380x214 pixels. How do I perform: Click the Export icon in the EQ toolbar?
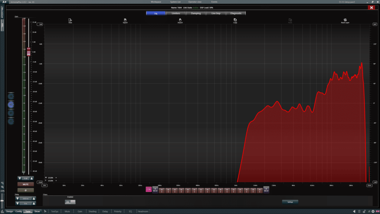pyautogui.click(x=125, y=20)
